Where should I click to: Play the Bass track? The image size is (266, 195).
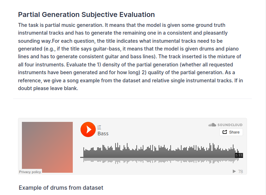[88, 129]
